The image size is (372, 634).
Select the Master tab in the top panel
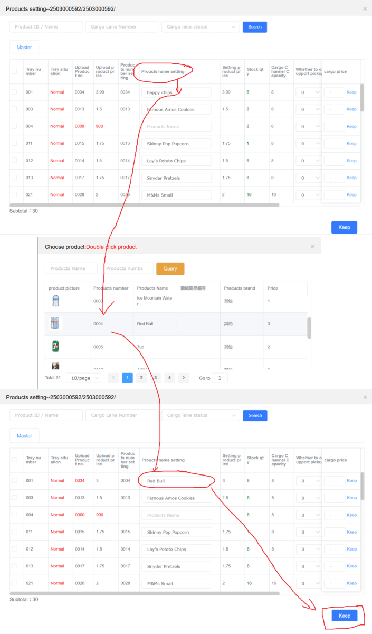coord(24,48)
